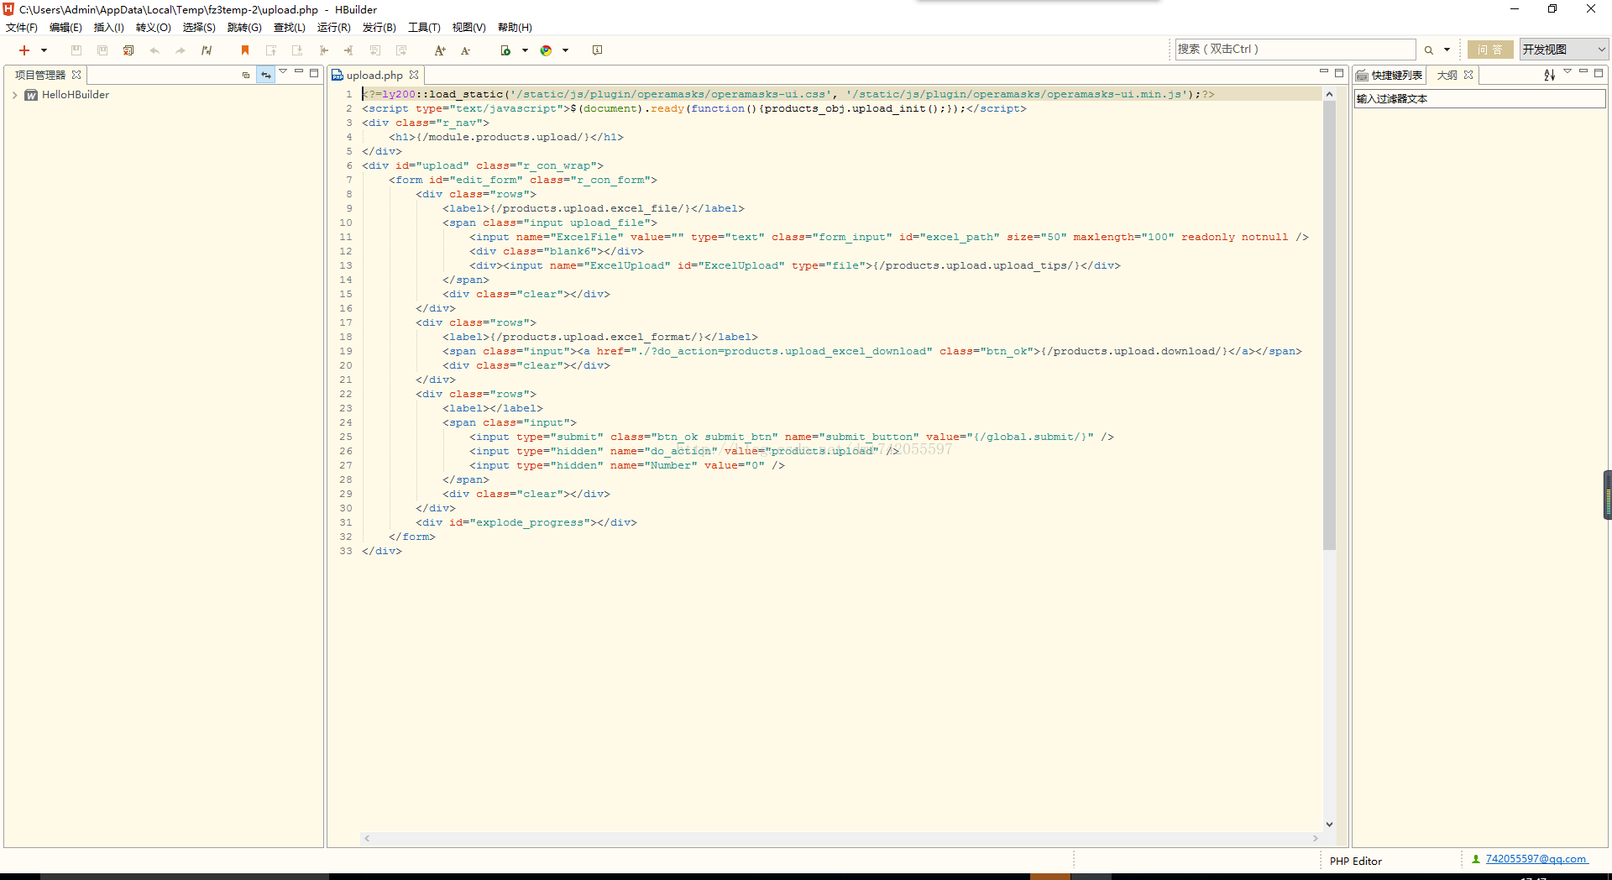Click the editor vertical scrollbar thumb

[x=1329, y=326]
